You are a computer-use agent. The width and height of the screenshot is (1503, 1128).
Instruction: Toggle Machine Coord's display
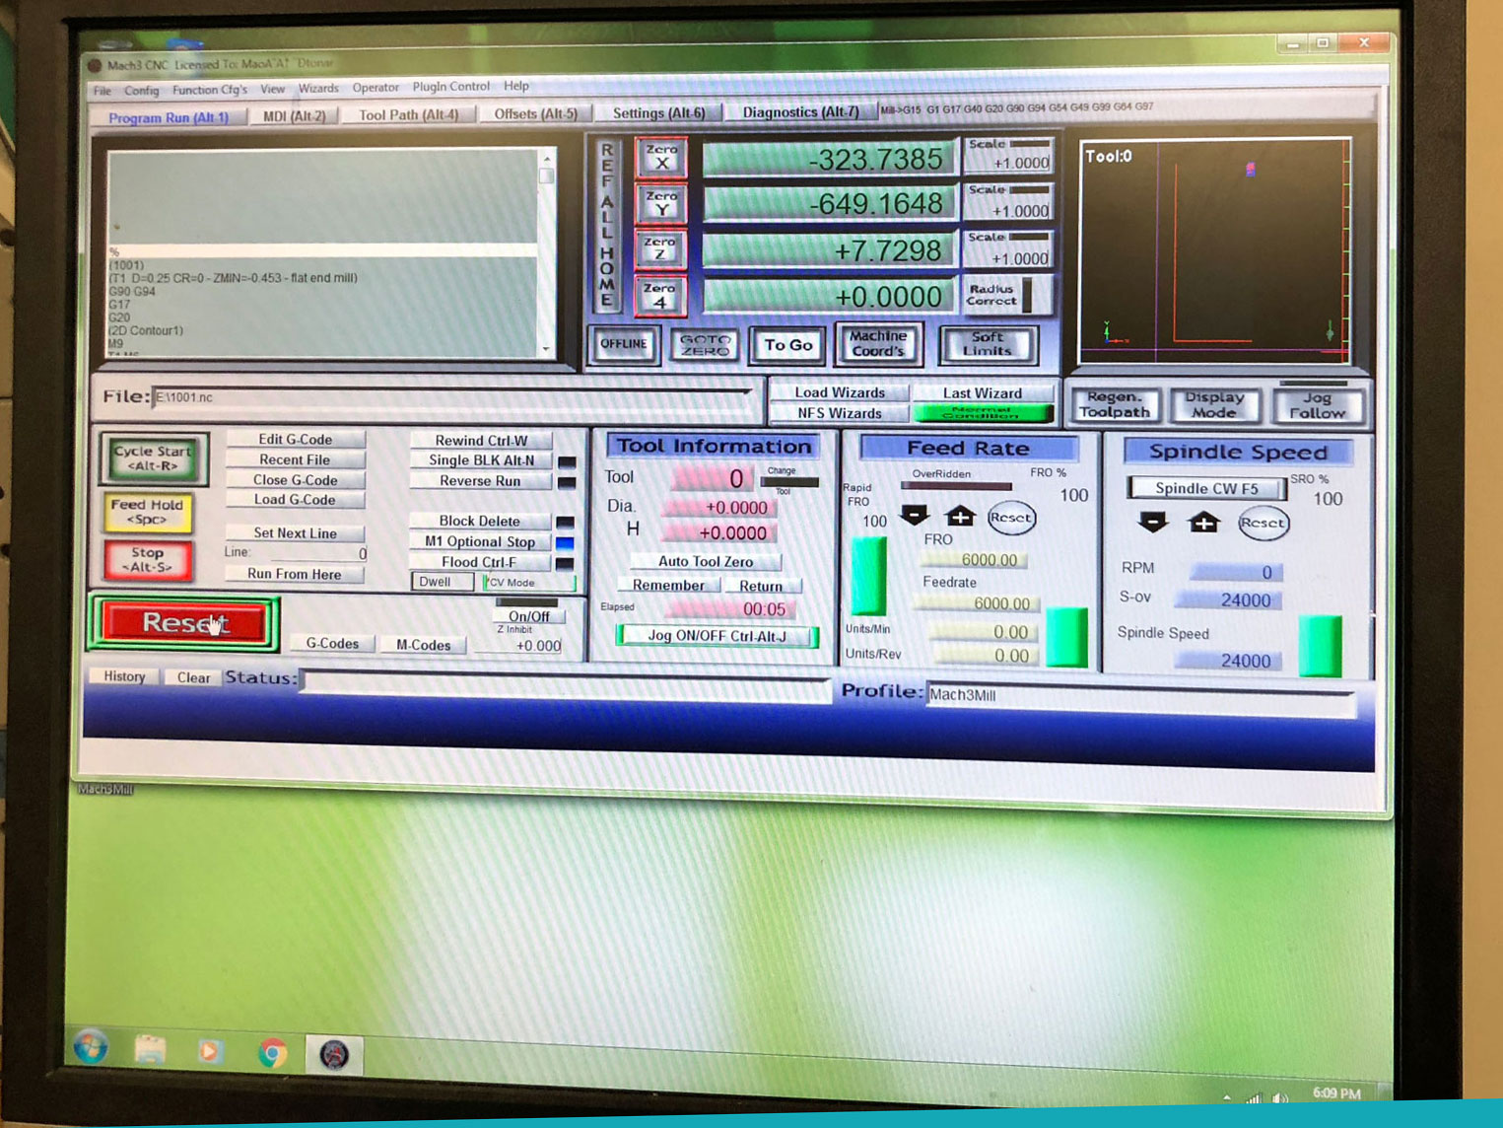[877, 343]
